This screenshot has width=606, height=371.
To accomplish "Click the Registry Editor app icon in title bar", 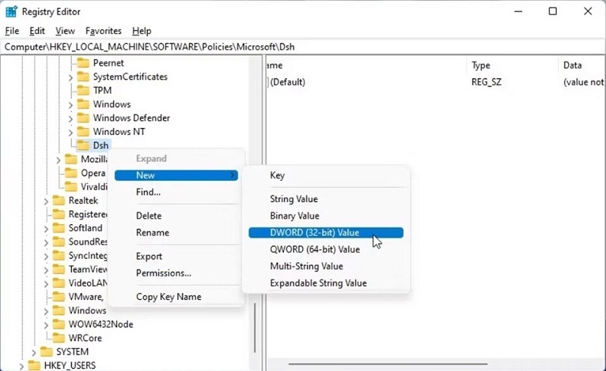I will tap(11, 11).
